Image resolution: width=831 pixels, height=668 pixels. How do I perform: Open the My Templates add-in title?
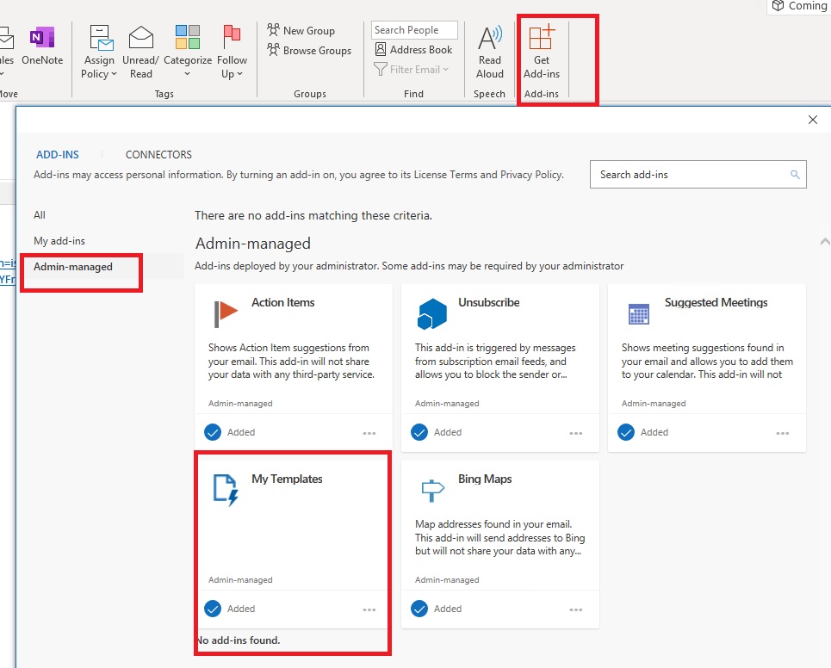pyautogui.click(x=287, y=479)
